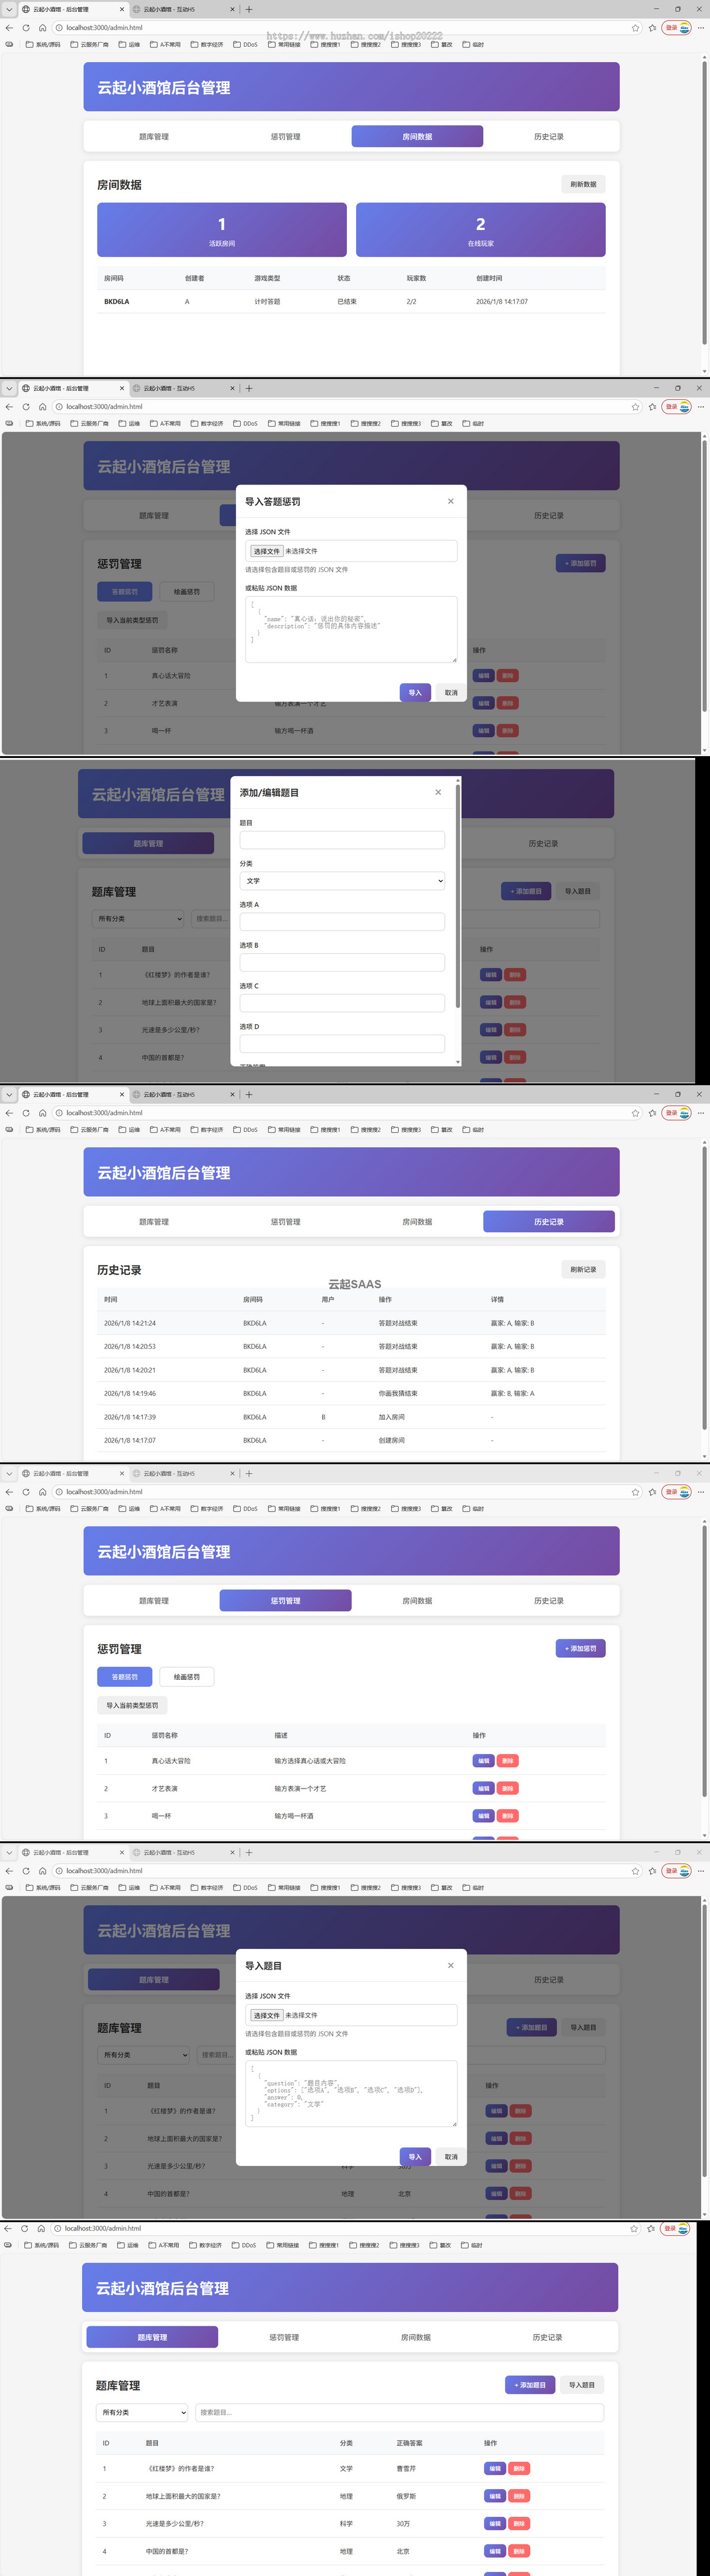The width and height of the screenshot is (710, 2576).
Task: Expand 所有分类 filter on the 题库管理 page with the white background
Action: (142, 2412)
